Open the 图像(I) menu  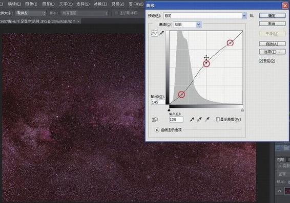31,4
